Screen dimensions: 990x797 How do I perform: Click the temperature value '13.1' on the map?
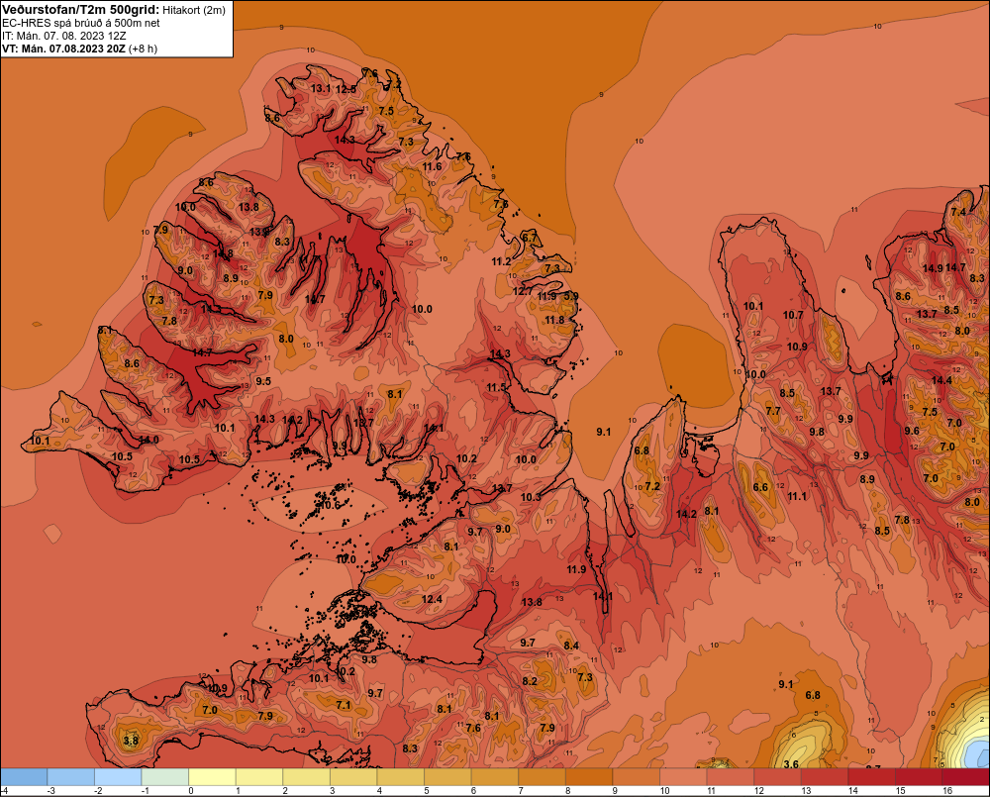(321, 88)
